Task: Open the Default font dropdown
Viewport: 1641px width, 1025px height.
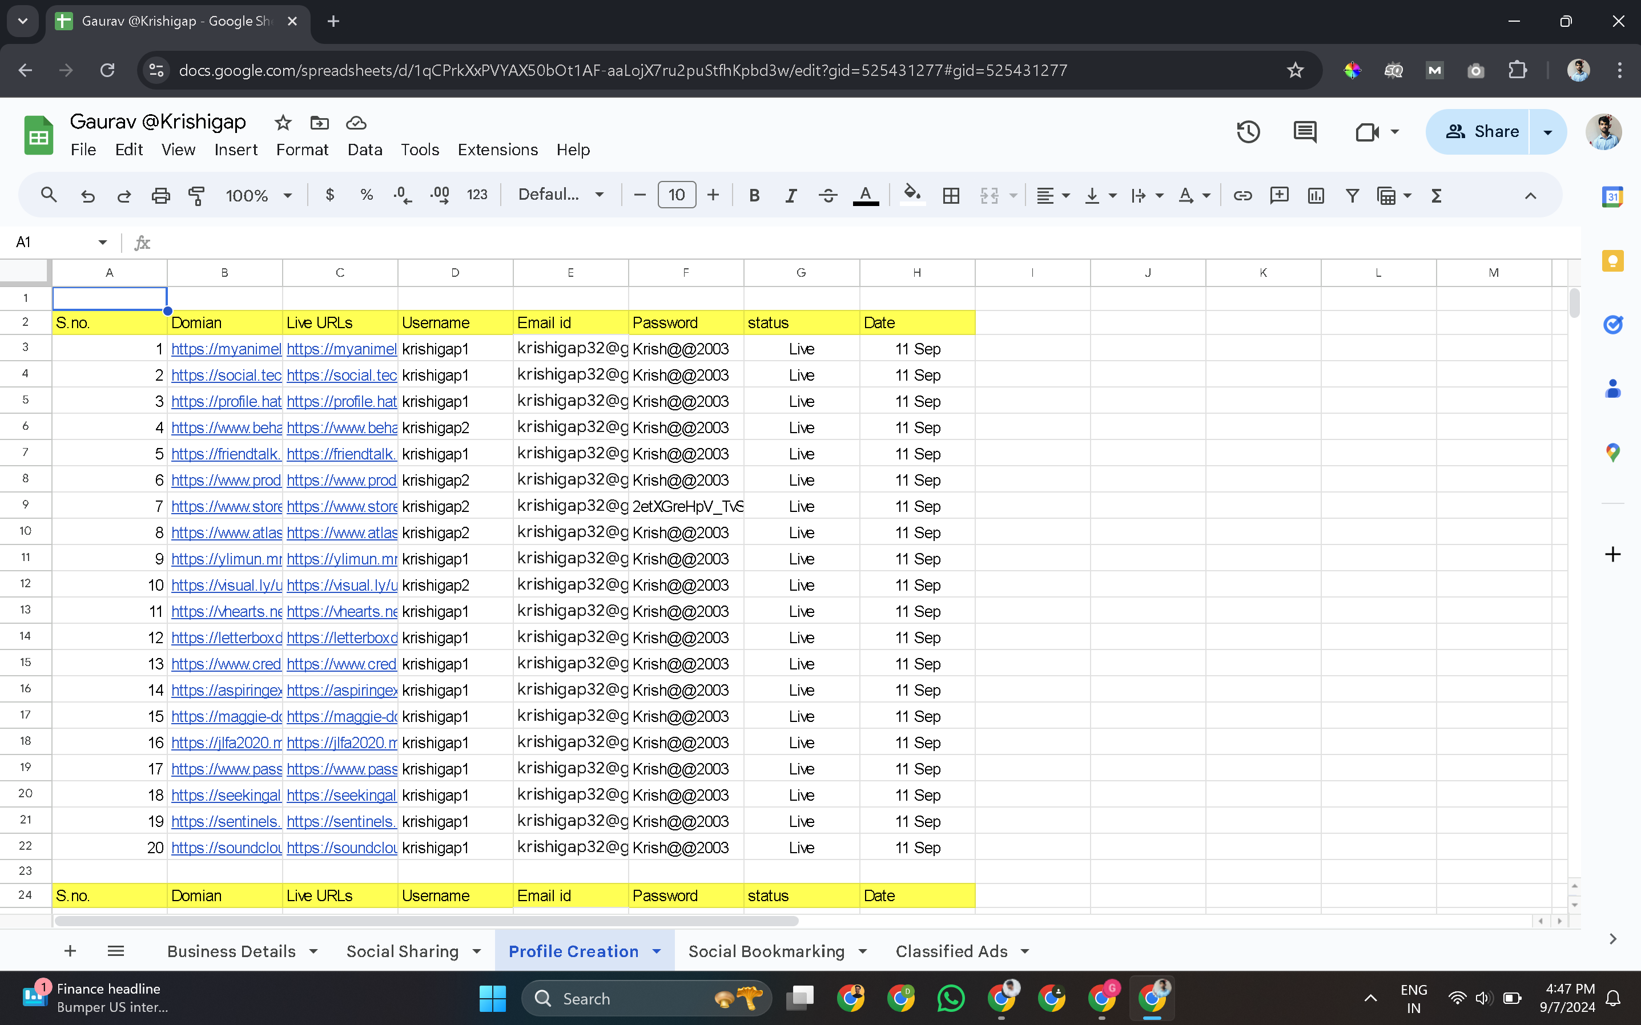Action: point(560,195)
